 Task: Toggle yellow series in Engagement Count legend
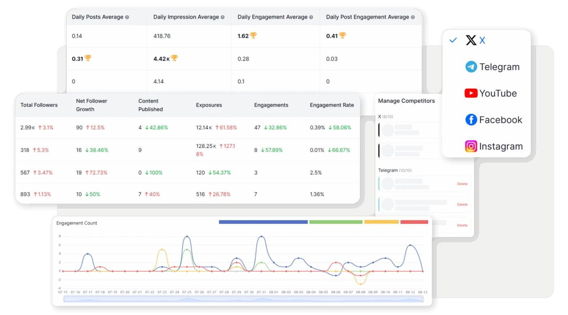[x=381, y=222]
